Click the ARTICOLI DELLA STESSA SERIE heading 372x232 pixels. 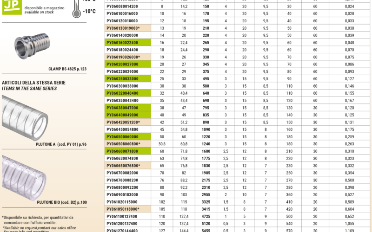[33, 83]
